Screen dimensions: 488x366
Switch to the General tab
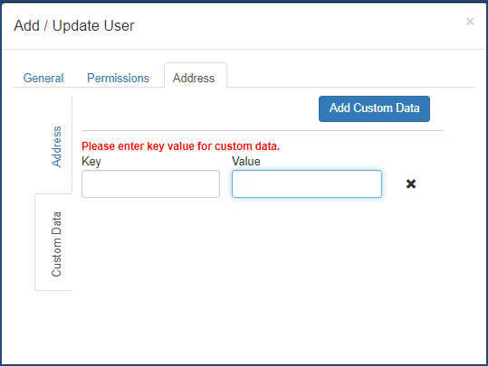(x=43, y=78)
